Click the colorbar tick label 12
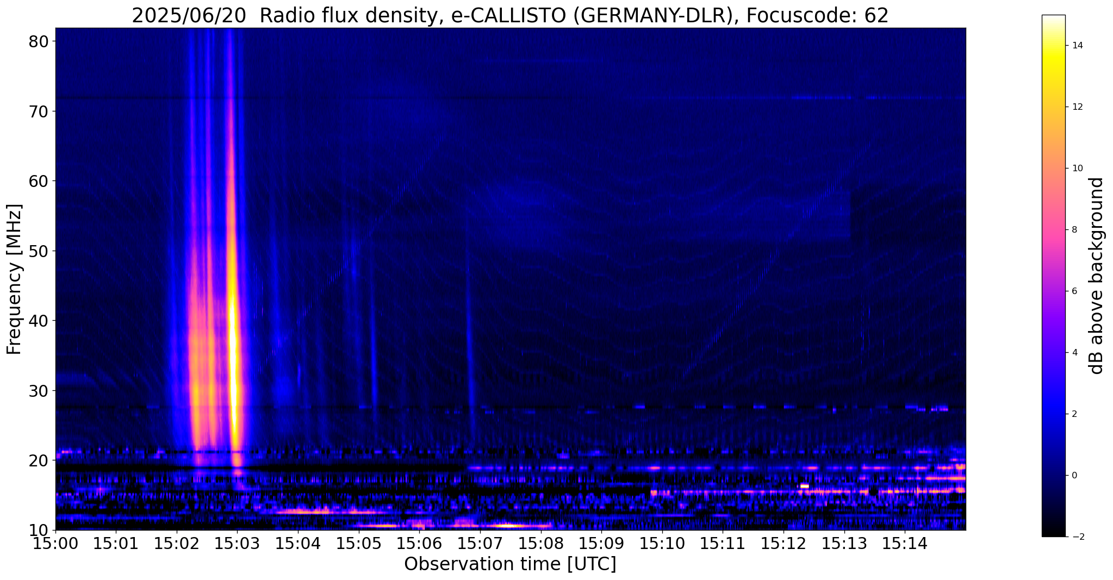Screen dimensions: 1113x580 click(1077, 107)
